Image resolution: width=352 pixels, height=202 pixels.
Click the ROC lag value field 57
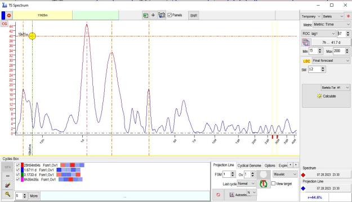click(342, 34)
